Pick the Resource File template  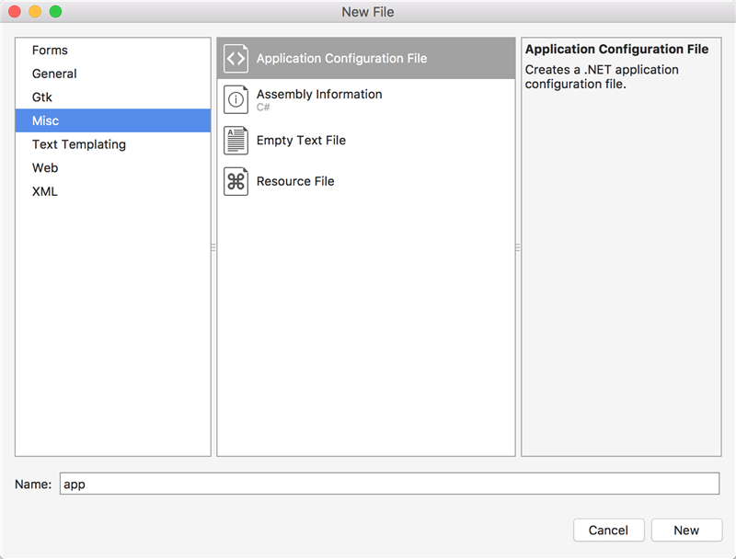[366, 181]
